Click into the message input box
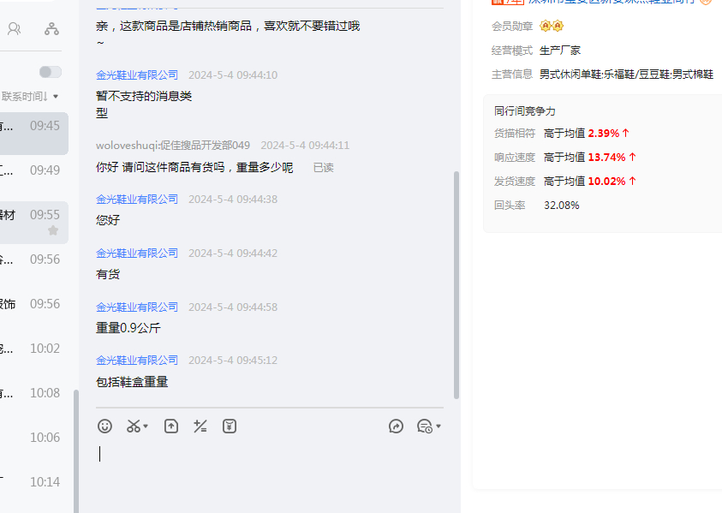 (x=270, y=474)
